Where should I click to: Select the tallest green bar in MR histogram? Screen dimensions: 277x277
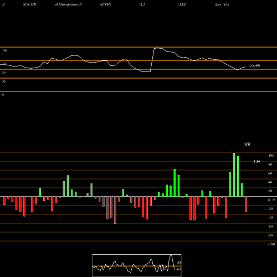(234, 175)
